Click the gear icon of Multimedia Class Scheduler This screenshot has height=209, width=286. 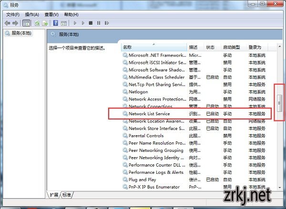[125, 77]
